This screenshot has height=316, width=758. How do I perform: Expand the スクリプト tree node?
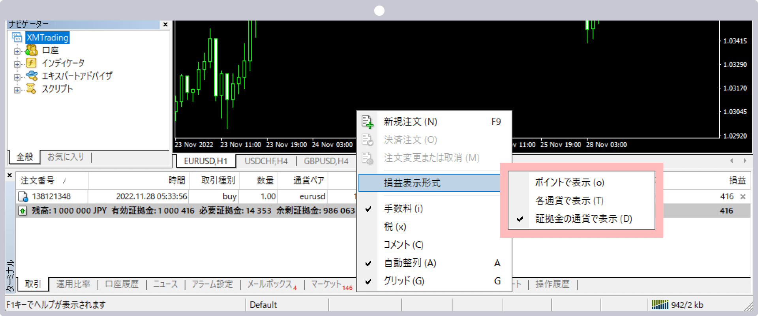tap(17, 90)
